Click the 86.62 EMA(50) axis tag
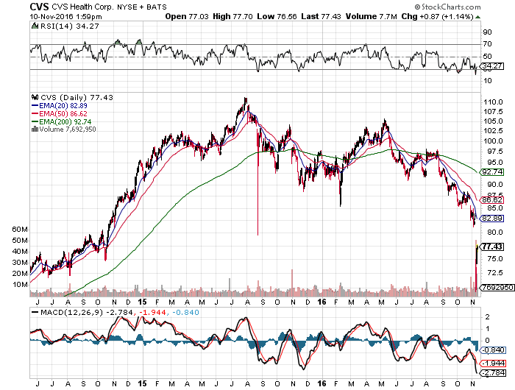 point(491,199)
